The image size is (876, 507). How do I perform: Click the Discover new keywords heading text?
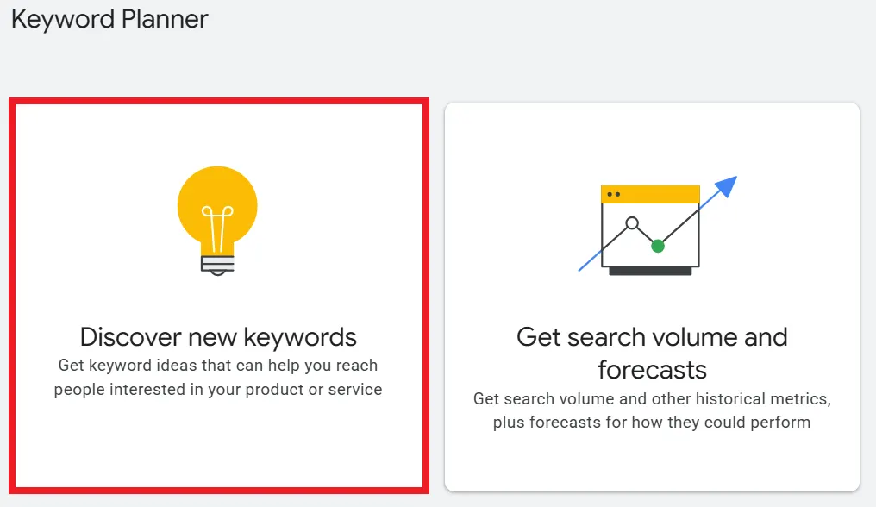coord(216,336)
